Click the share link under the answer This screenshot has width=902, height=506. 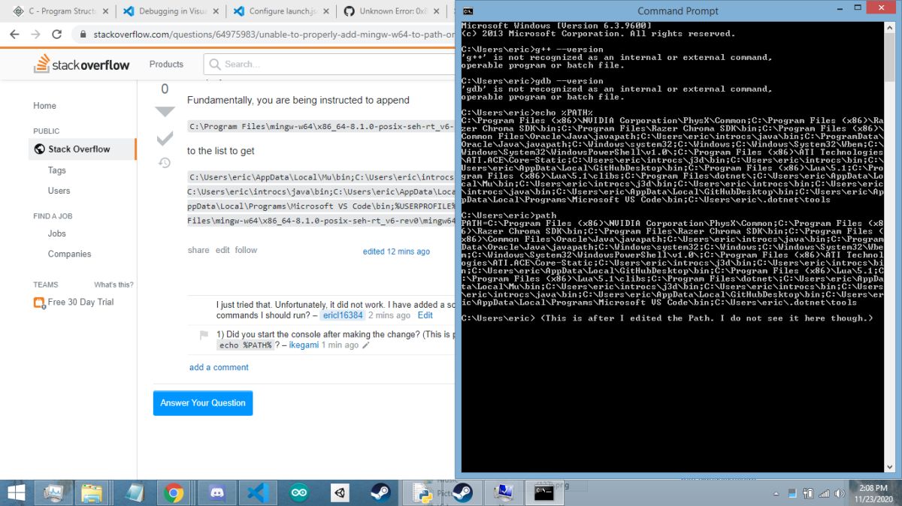coord(198,250)
